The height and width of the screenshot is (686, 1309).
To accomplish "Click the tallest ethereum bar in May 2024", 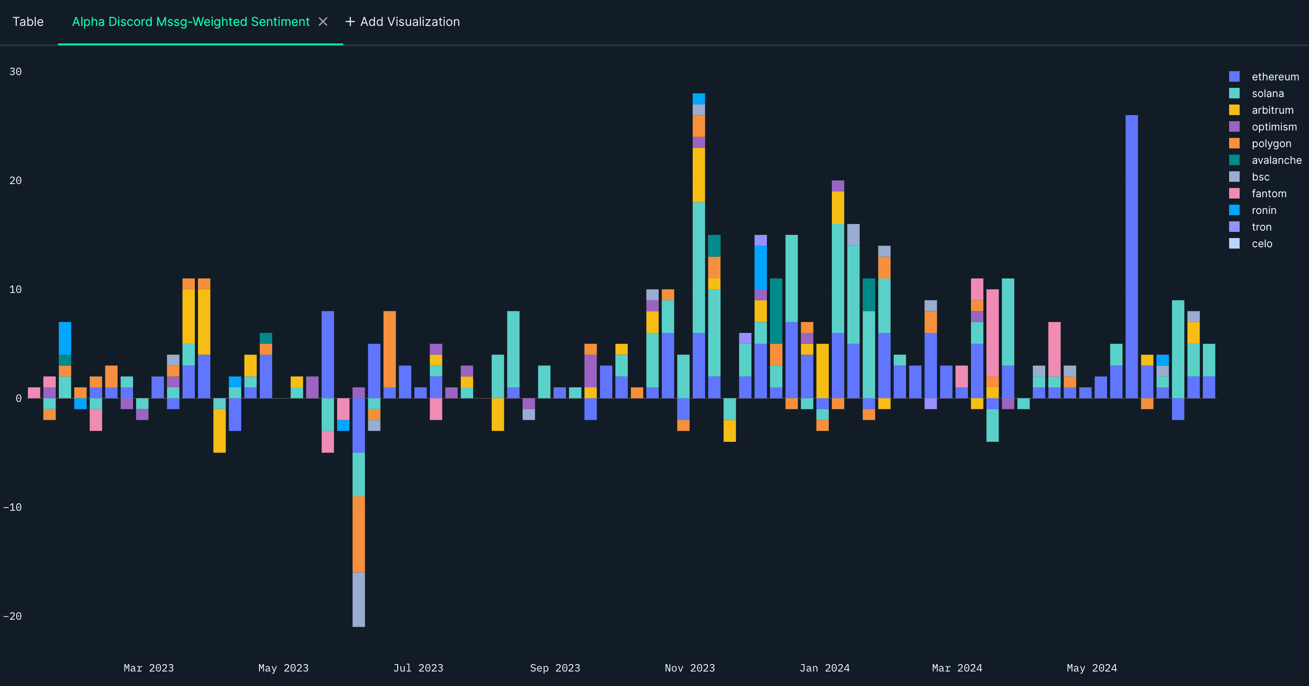I will pyautogui.click(x=1131, y=254).
